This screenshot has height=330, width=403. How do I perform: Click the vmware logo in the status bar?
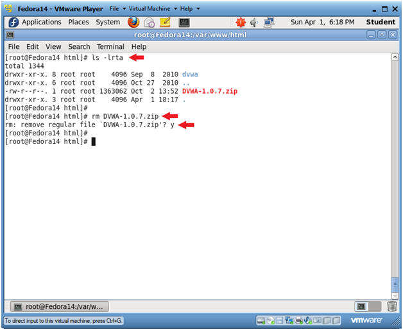point(366,320)
